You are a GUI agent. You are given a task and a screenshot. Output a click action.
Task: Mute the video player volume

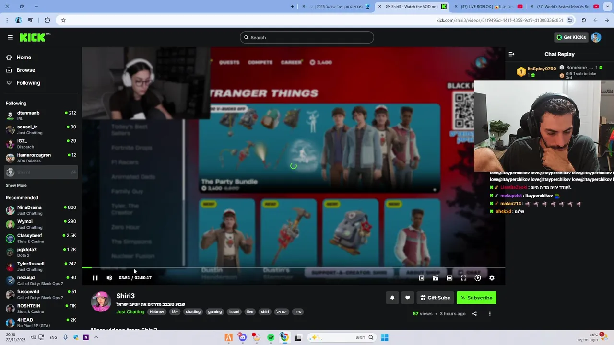tap(109, 278)
